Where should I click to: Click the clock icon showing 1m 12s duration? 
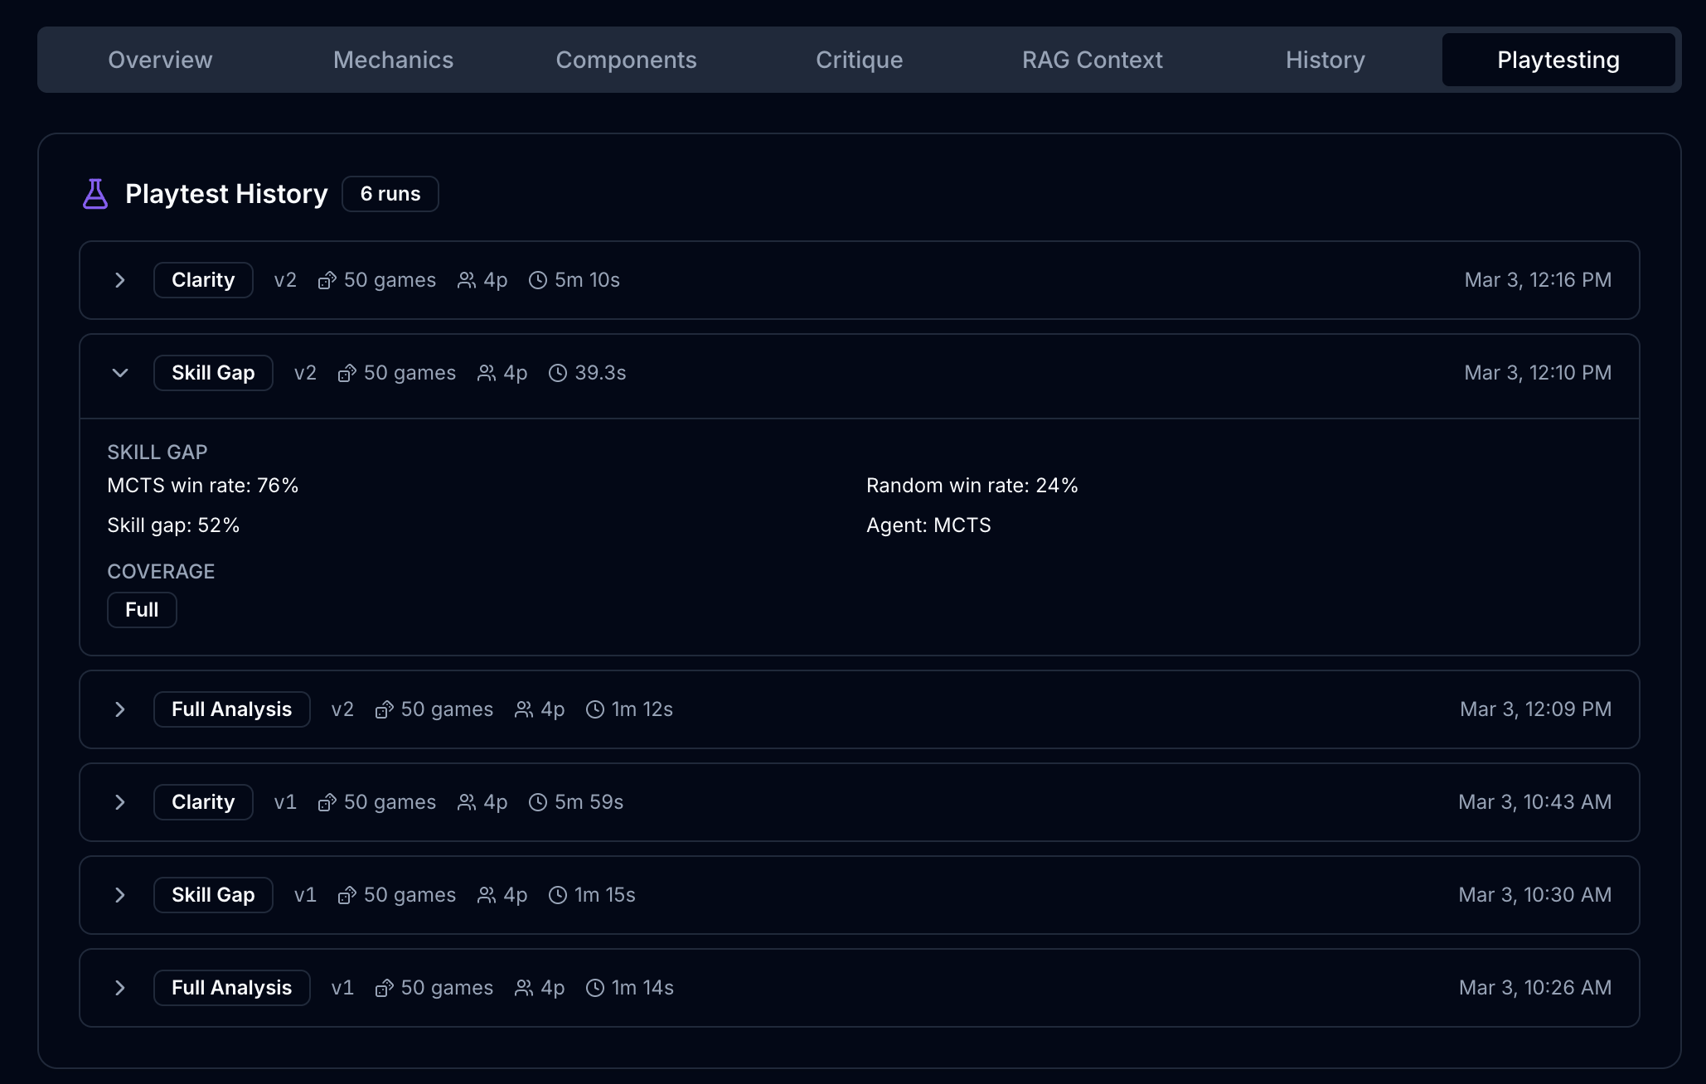click(x=594, y=709)
